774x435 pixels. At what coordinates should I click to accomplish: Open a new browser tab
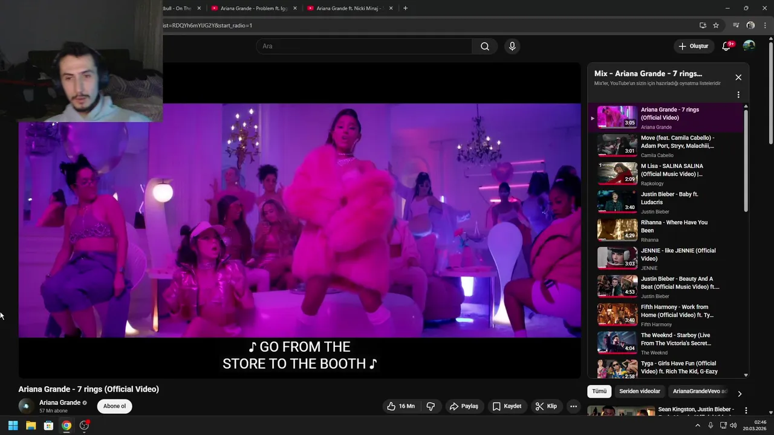[x=405, y=8]
